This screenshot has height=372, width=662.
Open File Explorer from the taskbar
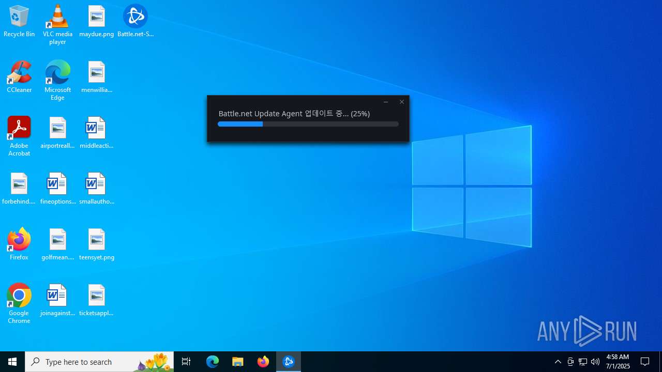tap(238, 362)
